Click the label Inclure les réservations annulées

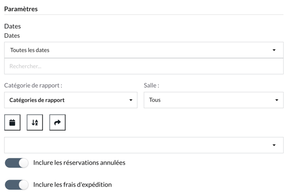79,163
